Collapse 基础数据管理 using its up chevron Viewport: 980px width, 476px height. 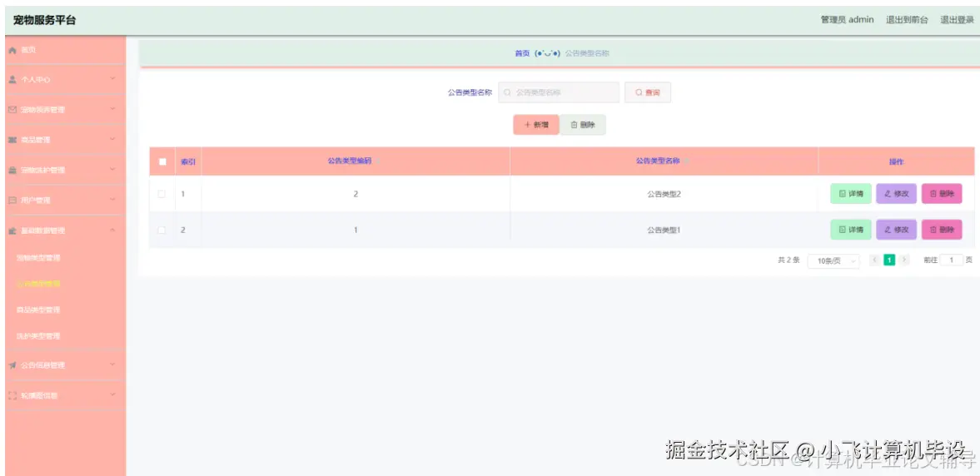(112, 230)
